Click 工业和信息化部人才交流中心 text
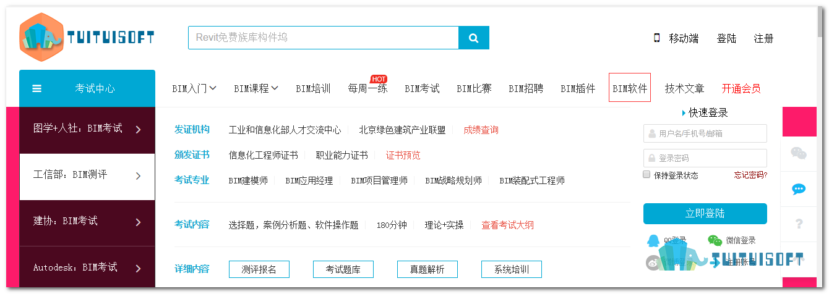This screenshot has height=294, width=829. click(285, 130)
